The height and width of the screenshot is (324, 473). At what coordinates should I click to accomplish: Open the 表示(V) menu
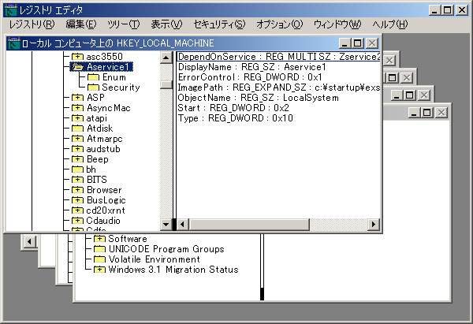click(x=166, y=24)
